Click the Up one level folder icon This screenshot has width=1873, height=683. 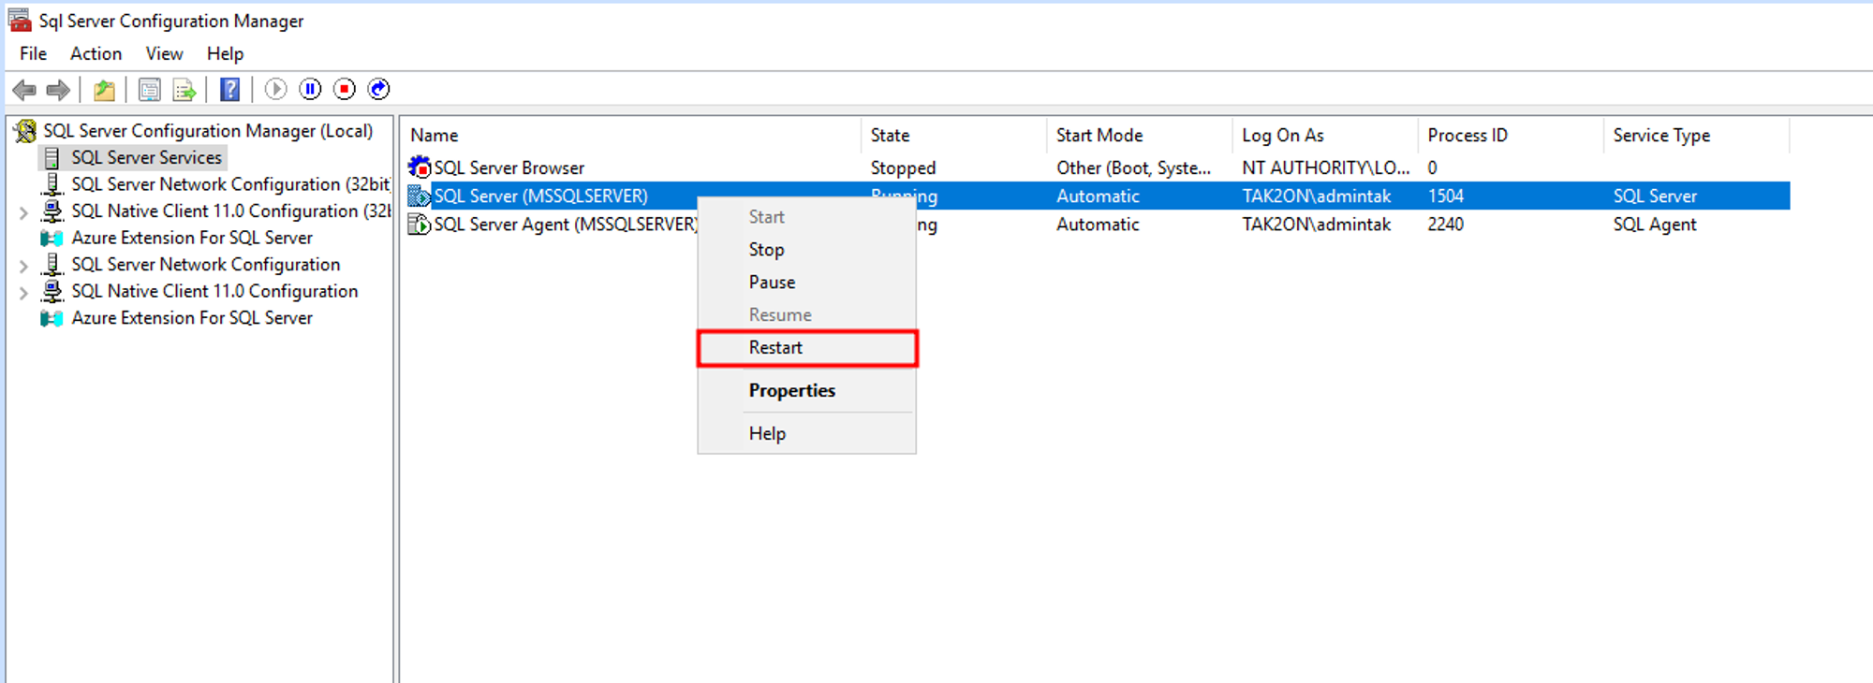coord(104,90)
